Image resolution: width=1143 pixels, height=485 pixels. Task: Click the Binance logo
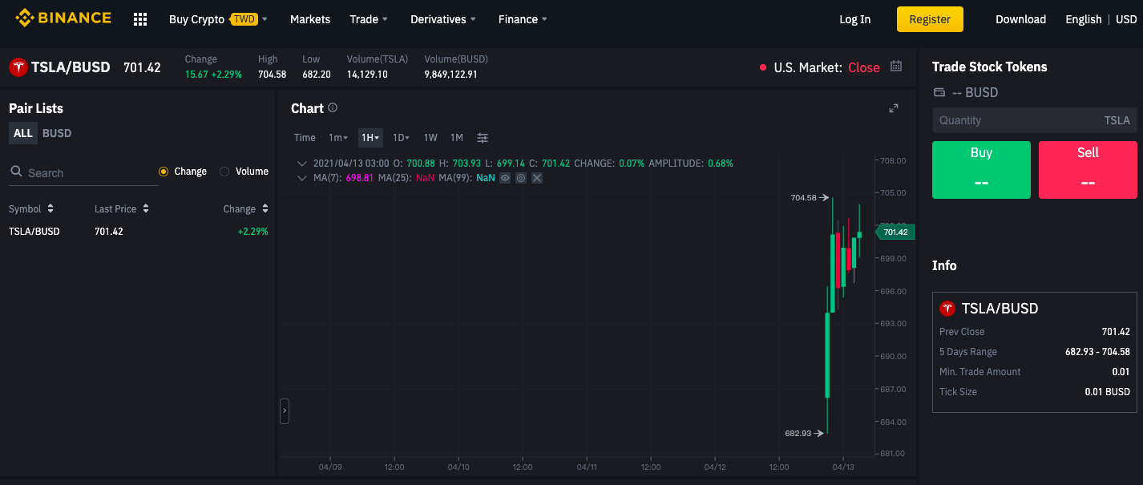coord(63,17)
